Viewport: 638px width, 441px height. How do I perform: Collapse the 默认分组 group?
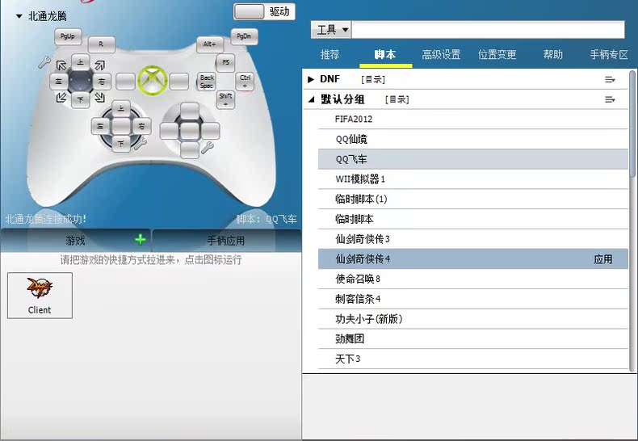point(311,99)
